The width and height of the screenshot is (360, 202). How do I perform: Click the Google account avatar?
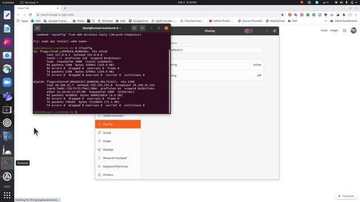point(354,30)
